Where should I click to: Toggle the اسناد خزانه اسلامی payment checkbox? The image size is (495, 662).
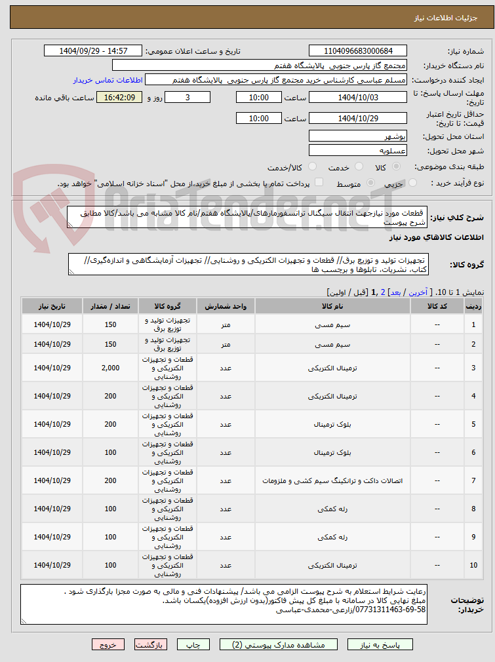coord(319,182)
